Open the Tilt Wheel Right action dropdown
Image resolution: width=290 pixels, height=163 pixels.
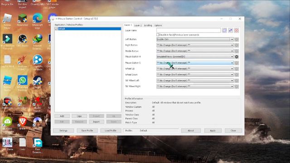click(x=195, y=86)
